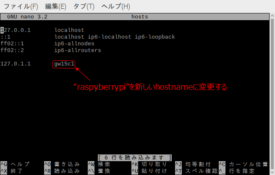Click the ^G ヘルプ shortcut
Image resolution: width=275 pixels, height=175 pixels.
click(x=15, y=164)
